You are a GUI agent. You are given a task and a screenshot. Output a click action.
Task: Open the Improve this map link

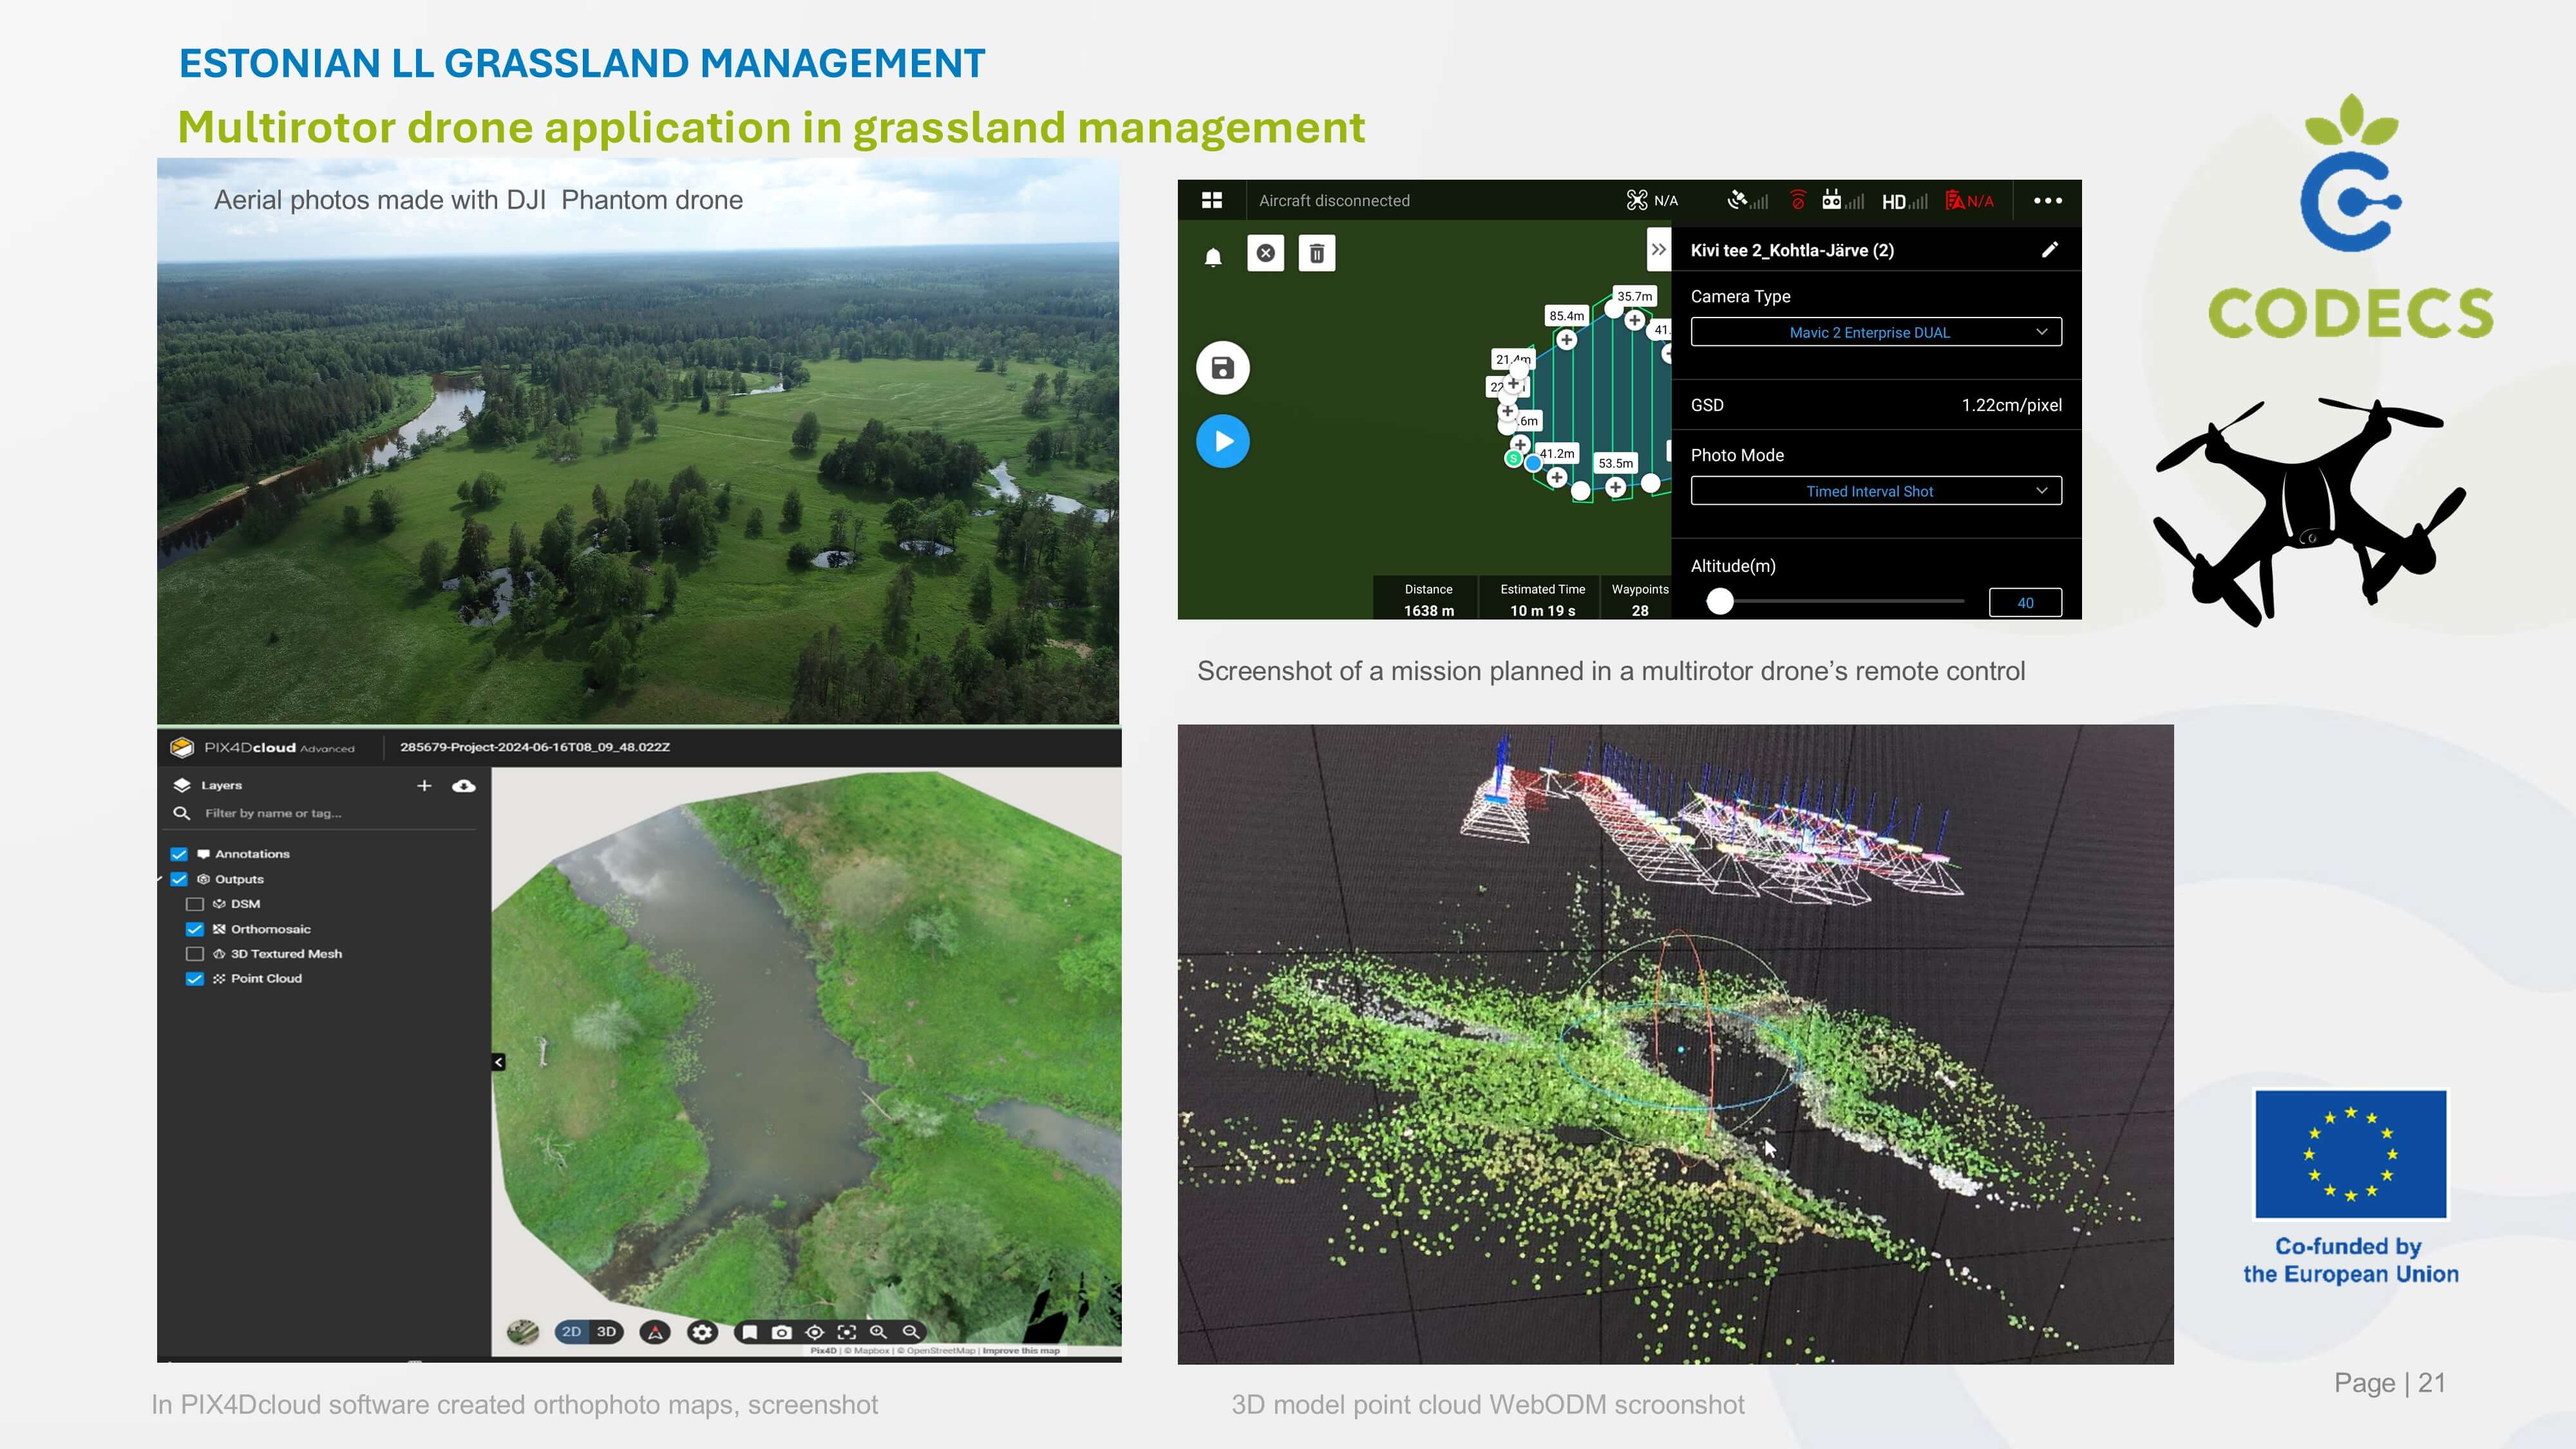tap(1021, 1351)
